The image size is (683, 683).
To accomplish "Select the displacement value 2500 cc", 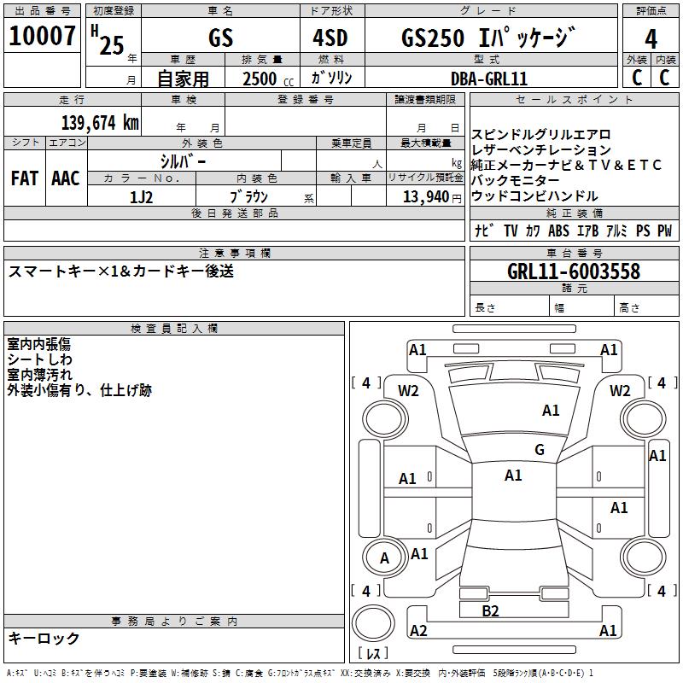I will [x=268, y=79].
